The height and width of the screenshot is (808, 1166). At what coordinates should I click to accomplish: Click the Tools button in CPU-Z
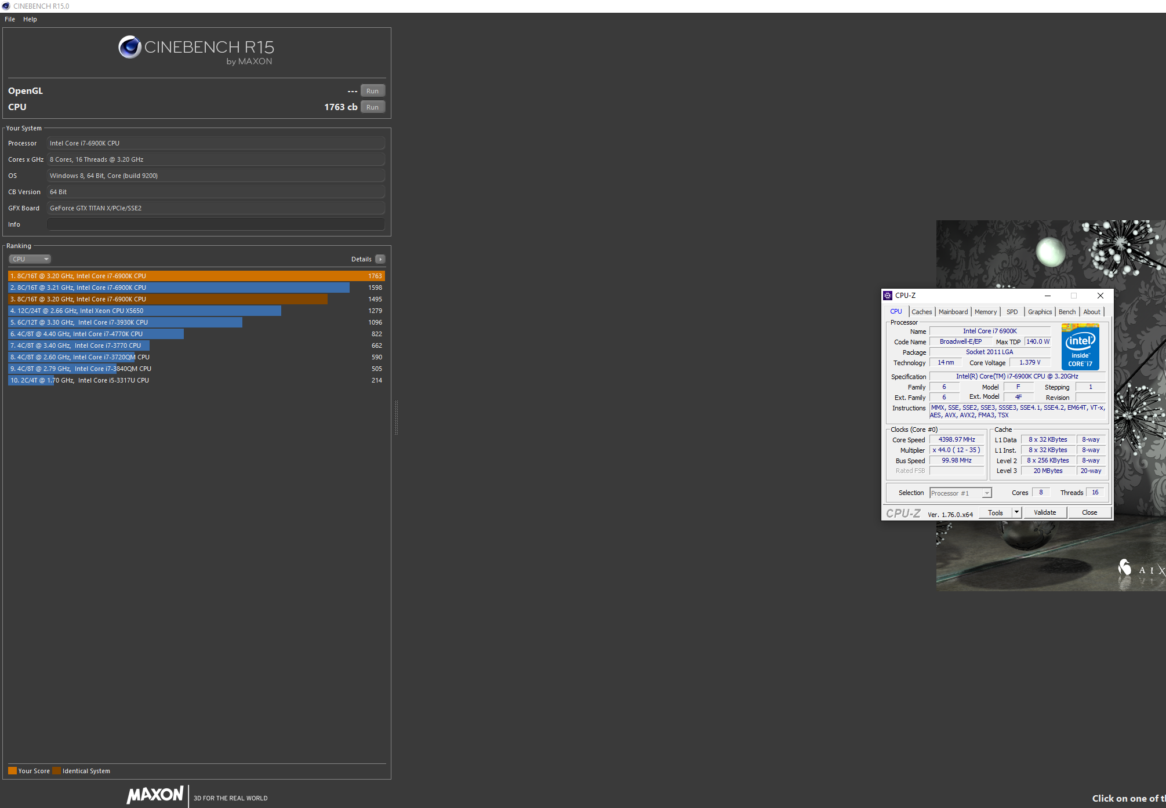pos(996,512)
